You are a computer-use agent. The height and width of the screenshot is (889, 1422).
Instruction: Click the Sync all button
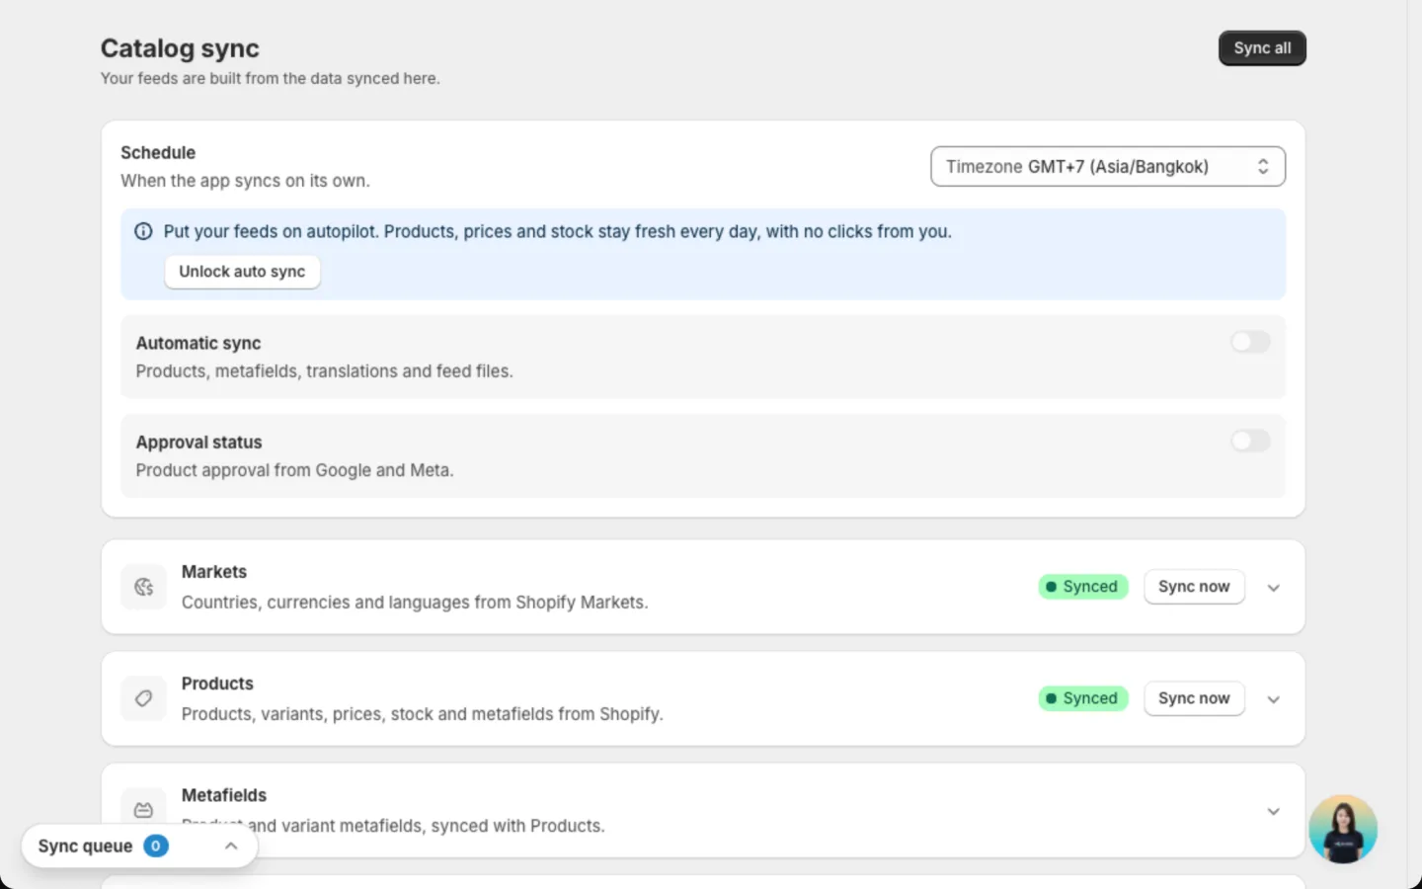(x=1262, y=48)
